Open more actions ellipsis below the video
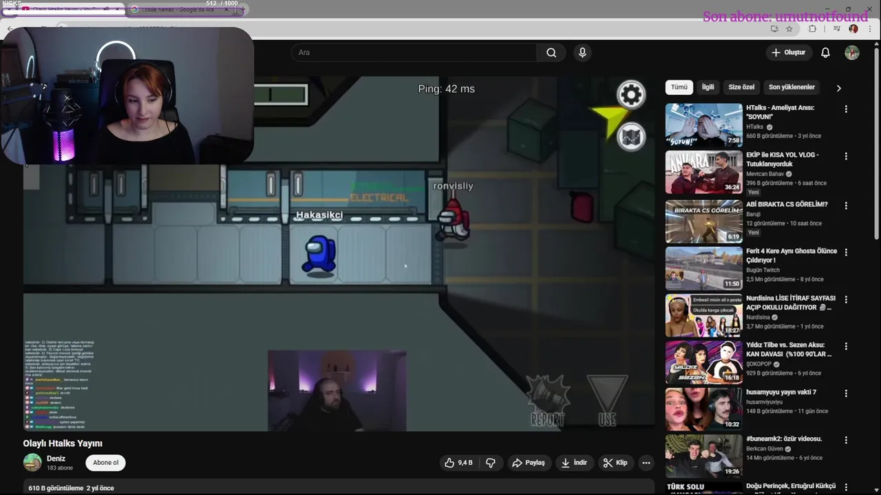Screen dimensions: 881x495 click(x=646, y=463)
